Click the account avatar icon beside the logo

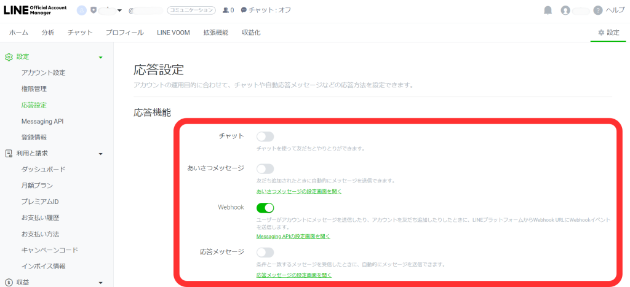82,10
